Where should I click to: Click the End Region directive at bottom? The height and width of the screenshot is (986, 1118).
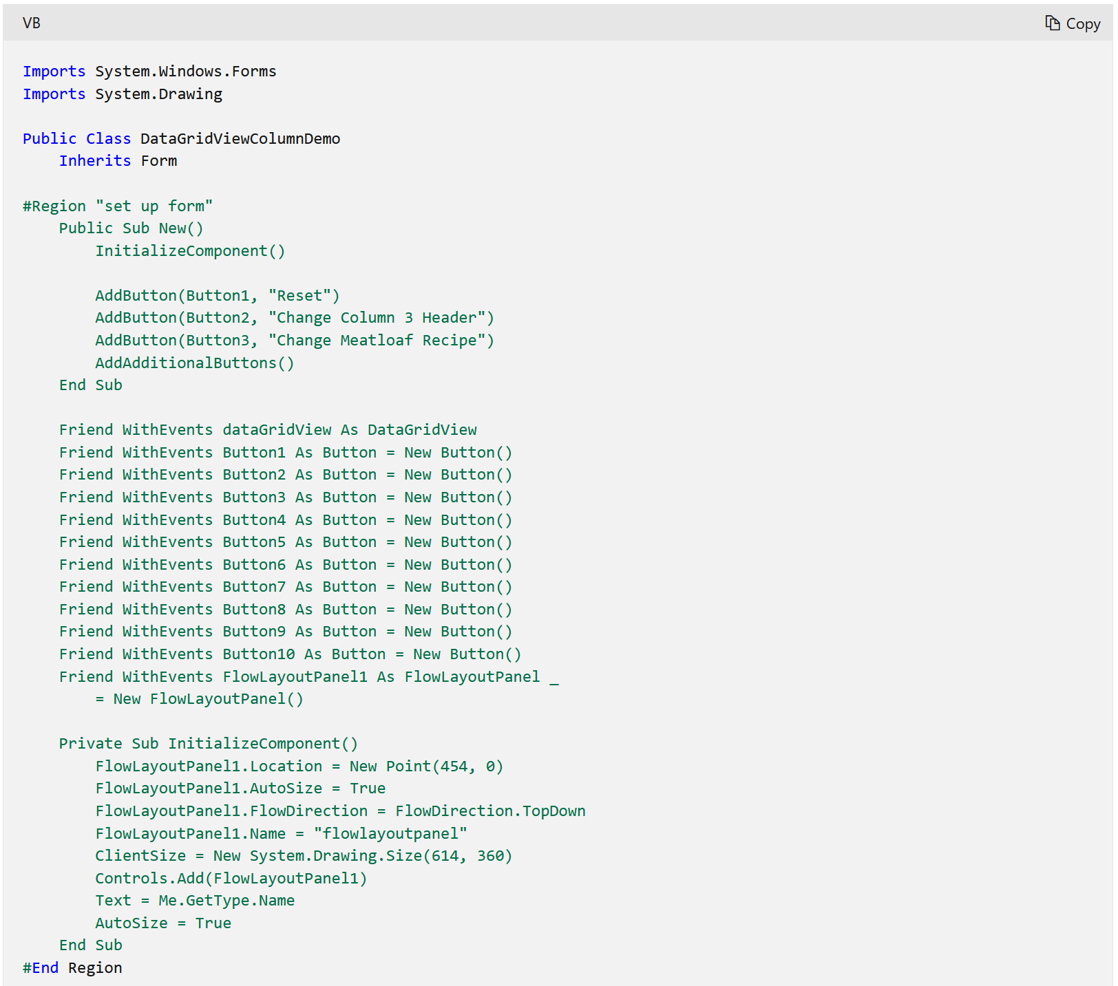pos(72,967)
